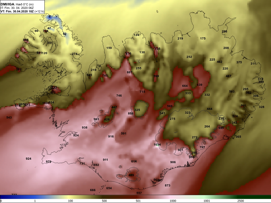Click the '501' label on the color scale
This screenshot has width=271, height=203.
coord(138,201)
